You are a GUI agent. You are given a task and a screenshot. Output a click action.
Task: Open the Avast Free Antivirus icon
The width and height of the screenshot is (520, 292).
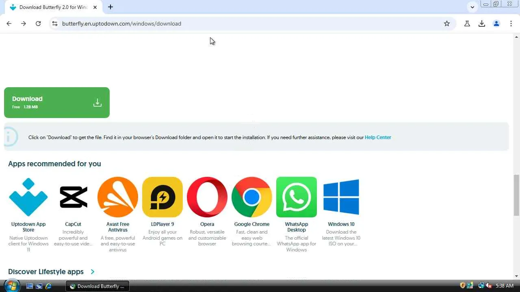click(118, 197)
